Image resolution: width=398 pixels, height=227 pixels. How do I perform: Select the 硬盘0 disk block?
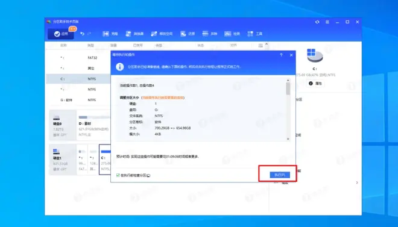[63, 125]
